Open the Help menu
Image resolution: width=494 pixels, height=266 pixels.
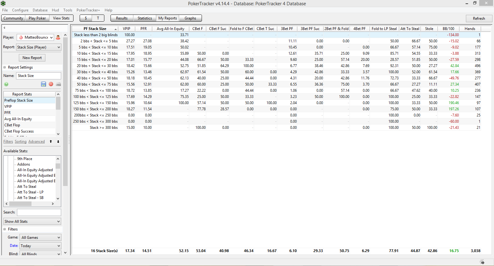(x=108, y=10)
